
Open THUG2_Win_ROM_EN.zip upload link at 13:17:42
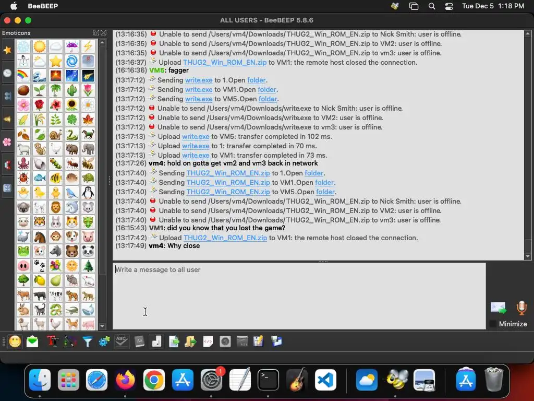225,238
